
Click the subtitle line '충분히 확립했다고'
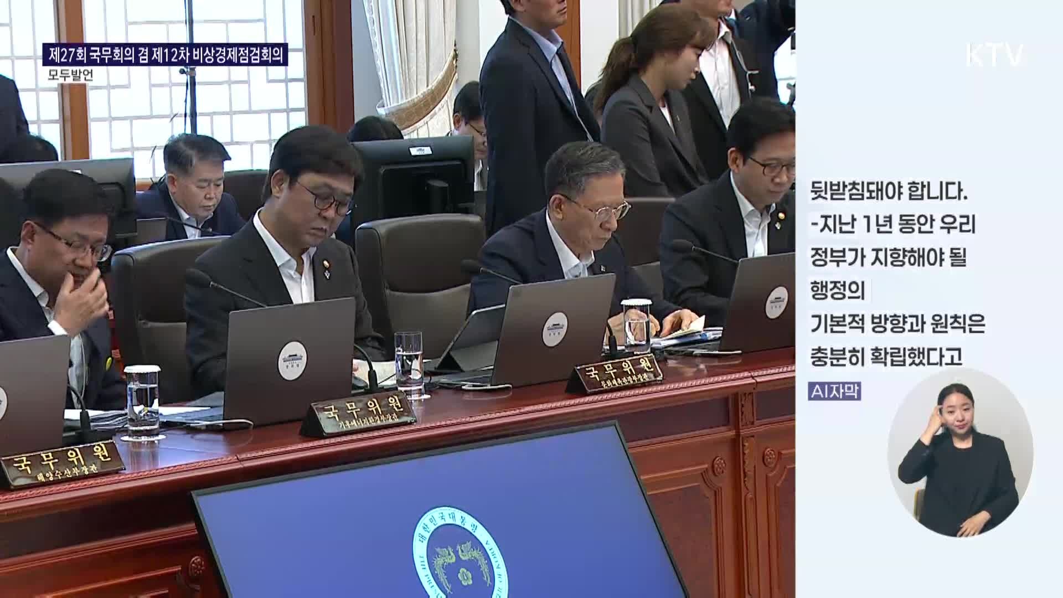point(886,356)
